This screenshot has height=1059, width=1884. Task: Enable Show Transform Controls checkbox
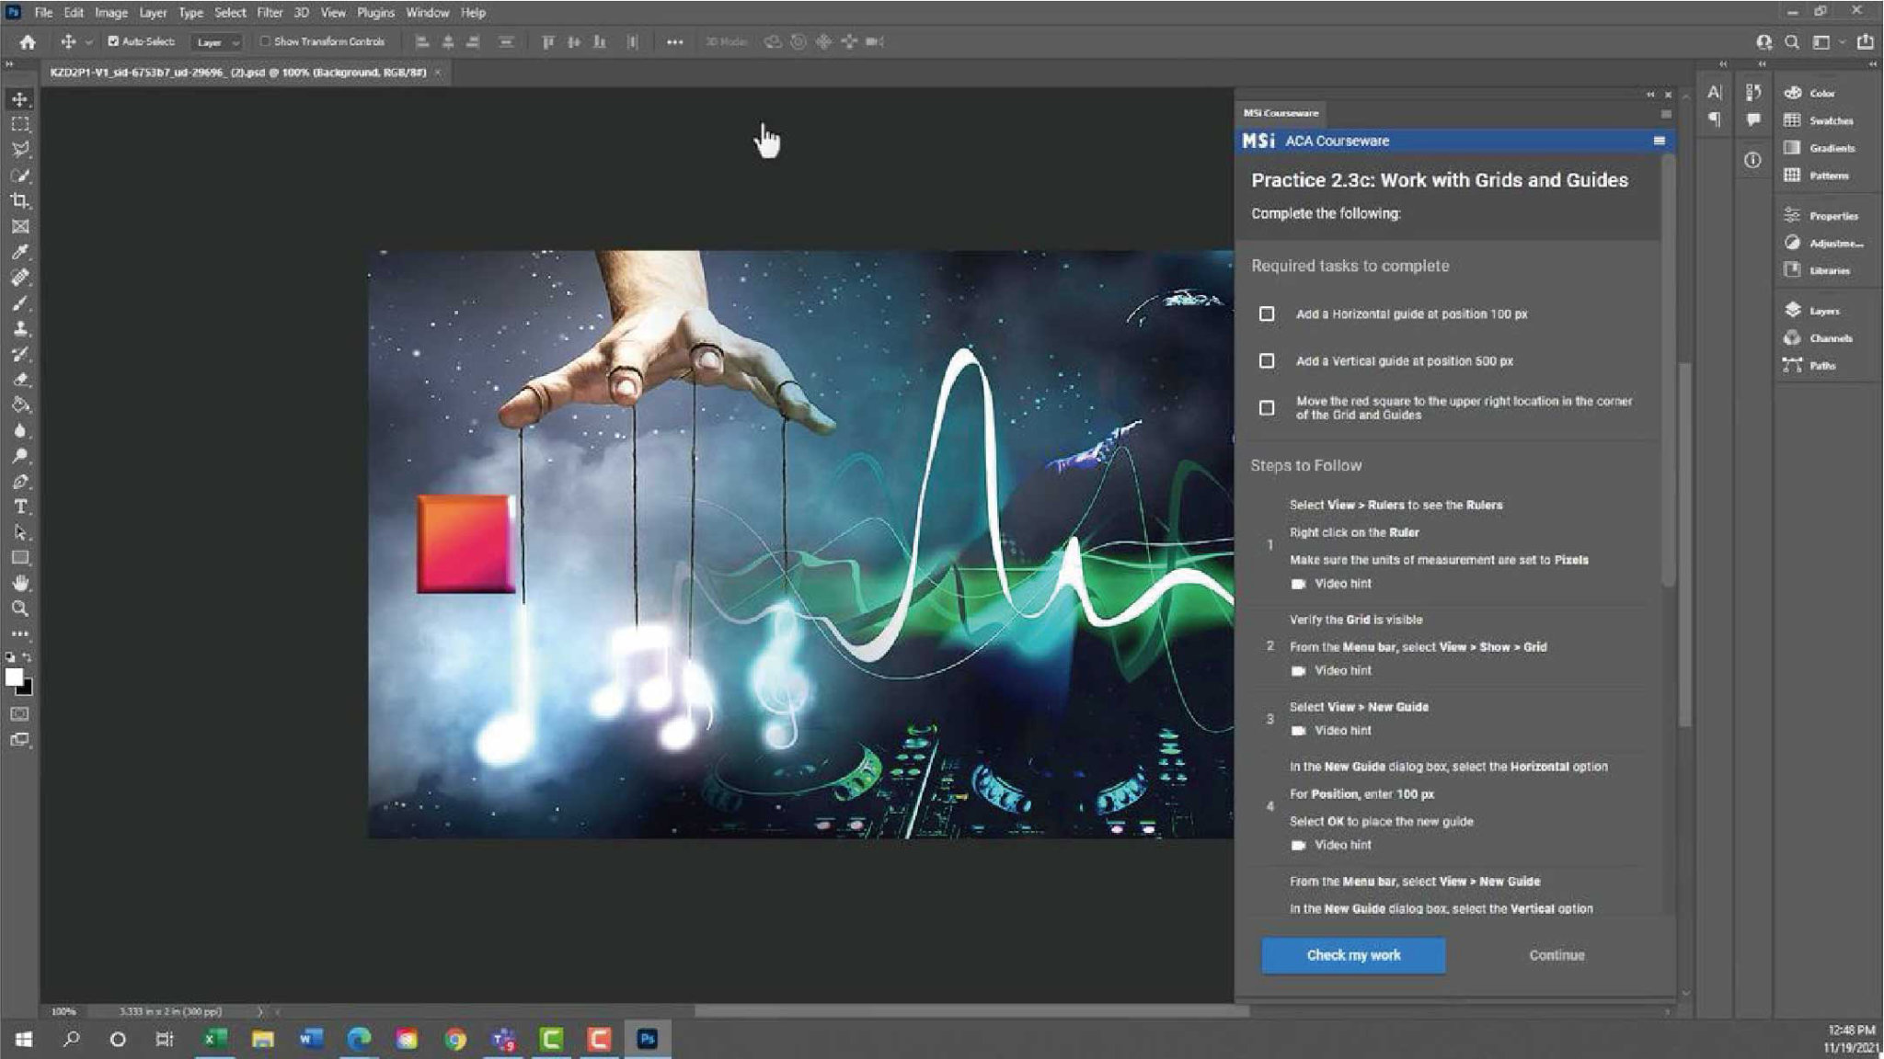click(x=265, y=41)
